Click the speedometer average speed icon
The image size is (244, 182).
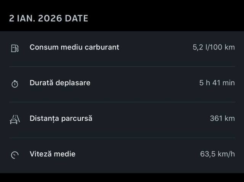pos(14,155)
